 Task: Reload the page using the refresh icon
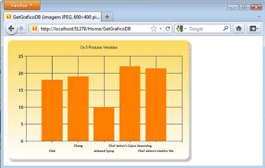click(x=167, y=28)
